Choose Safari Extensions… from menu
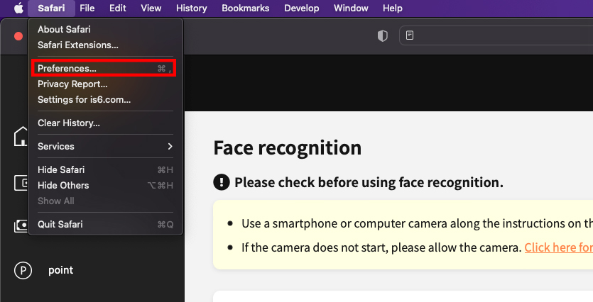 105,45
